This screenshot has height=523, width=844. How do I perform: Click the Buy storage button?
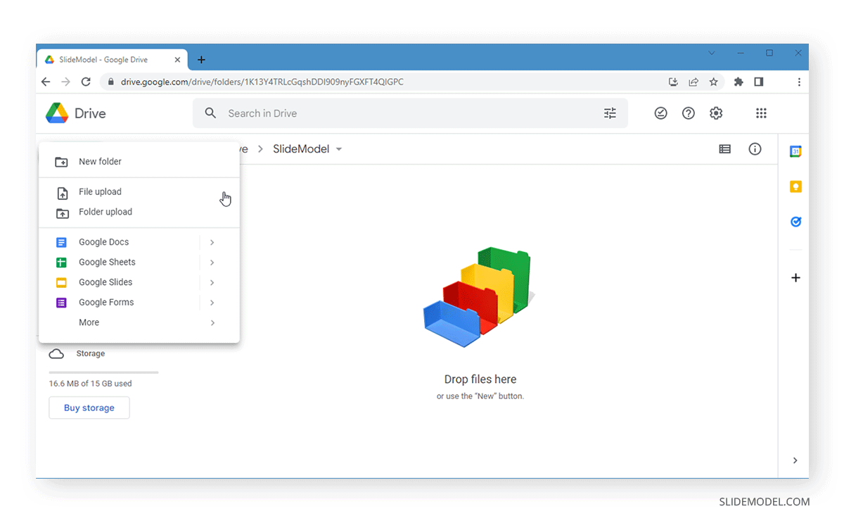tap(89, 408)
